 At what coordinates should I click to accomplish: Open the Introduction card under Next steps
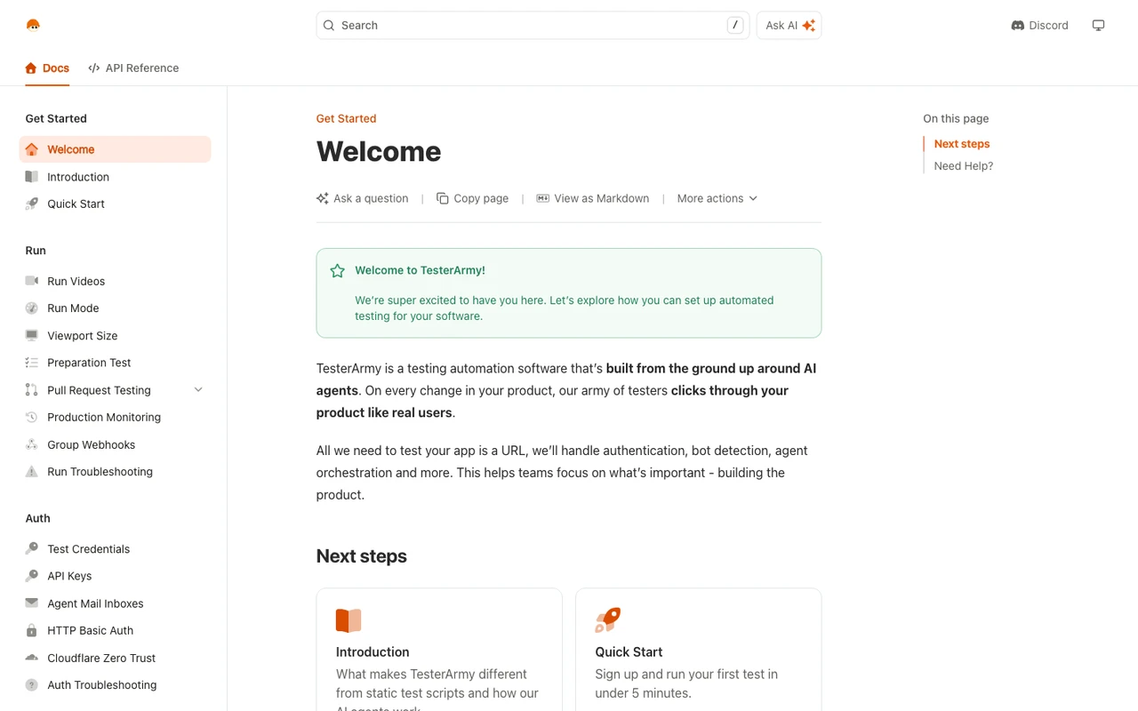tap(439, 650)
